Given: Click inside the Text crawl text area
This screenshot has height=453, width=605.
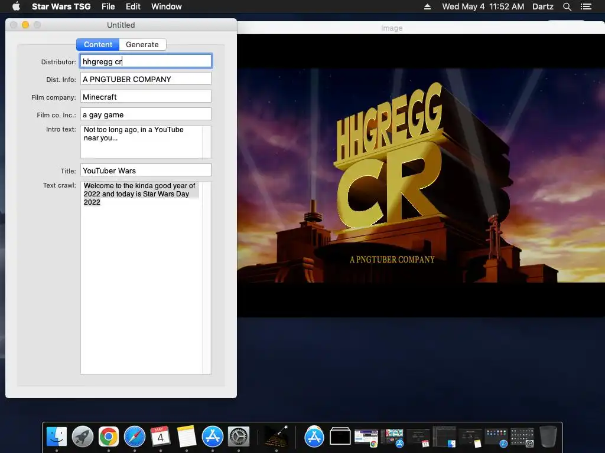Looking at the screenshot, I should (x=141, y=277).
